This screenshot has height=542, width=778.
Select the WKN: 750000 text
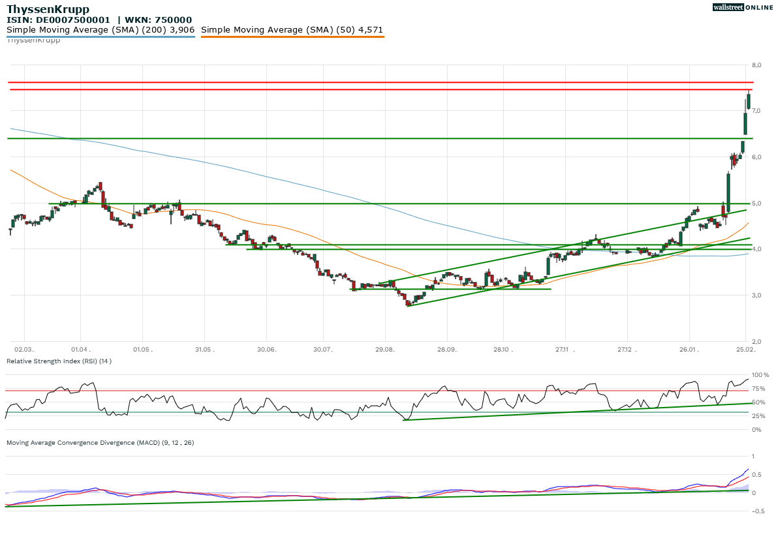pos(159,20)
